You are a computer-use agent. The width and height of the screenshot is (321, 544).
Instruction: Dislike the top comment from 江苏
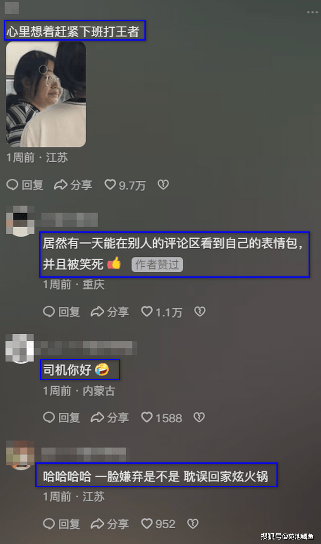coord(163,185)
